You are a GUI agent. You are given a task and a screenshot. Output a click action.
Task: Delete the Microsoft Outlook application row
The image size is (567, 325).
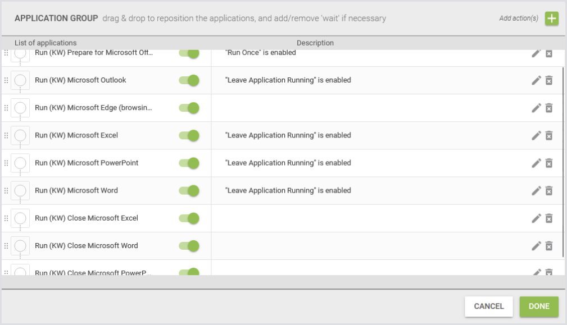tap(549, 80)
